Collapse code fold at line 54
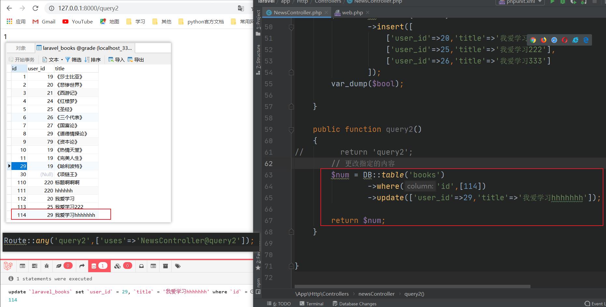The image size is (606, 307). (291, 72)
